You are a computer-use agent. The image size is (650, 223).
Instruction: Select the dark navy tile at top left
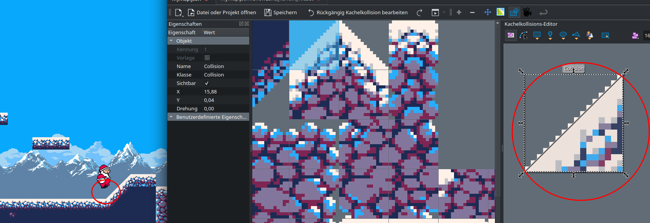click(x=270, y=45)
